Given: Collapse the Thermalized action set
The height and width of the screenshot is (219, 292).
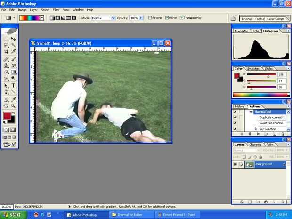Looking at the screenshot, I should (251, 112).
